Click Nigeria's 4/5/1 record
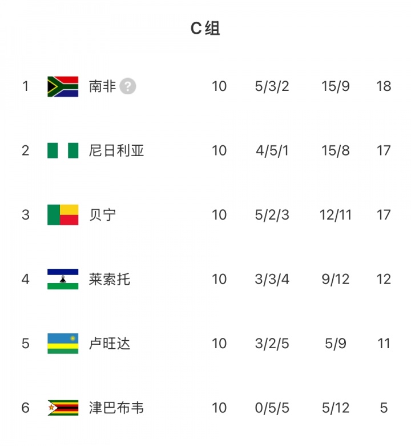The height and width of the screenshot is (446, 411). (272, 151)
